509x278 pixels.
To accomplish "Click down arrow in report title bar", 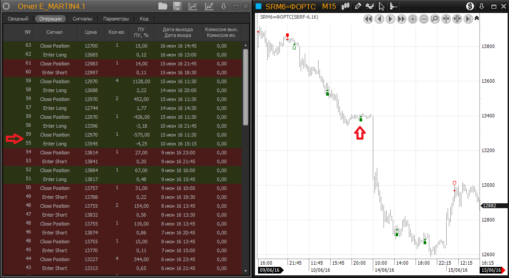I will coord(224,6).
